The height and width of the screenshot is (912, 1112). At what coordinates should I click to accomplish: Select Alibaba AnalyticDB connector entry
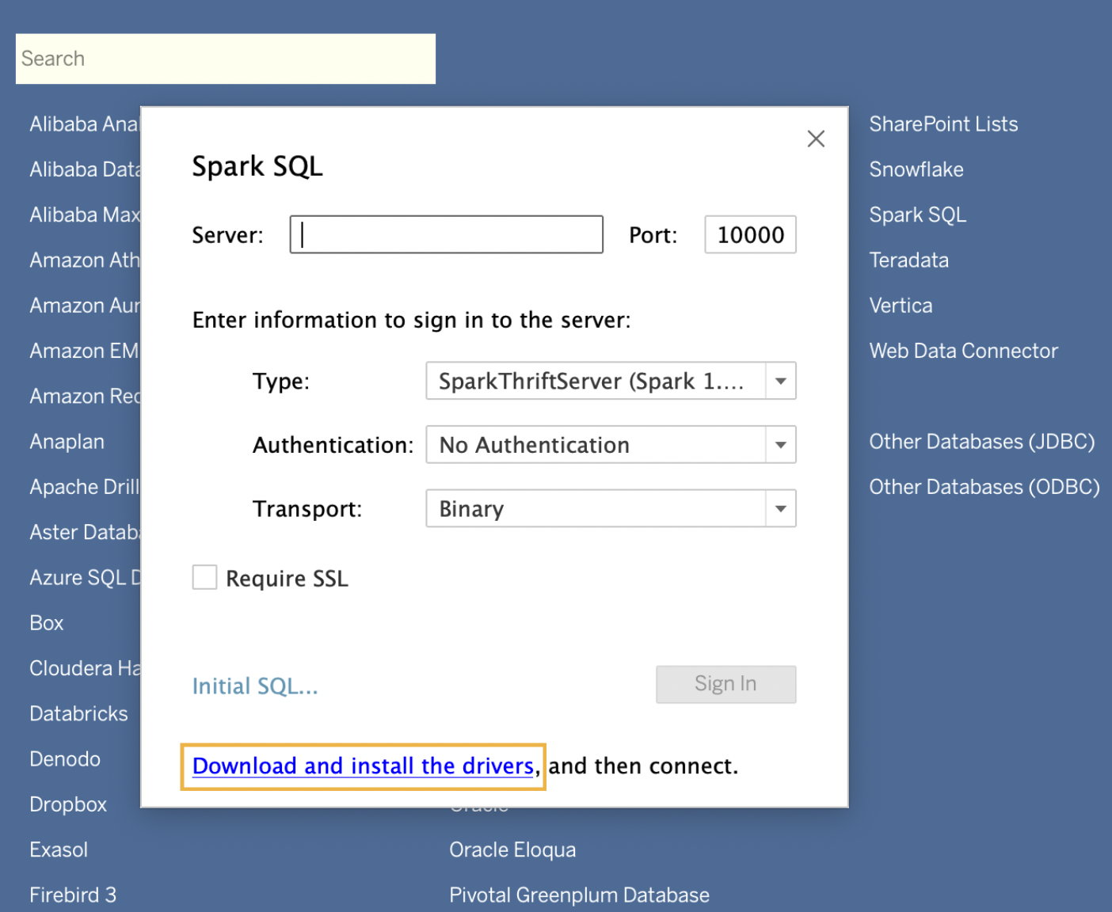(85, 124)
